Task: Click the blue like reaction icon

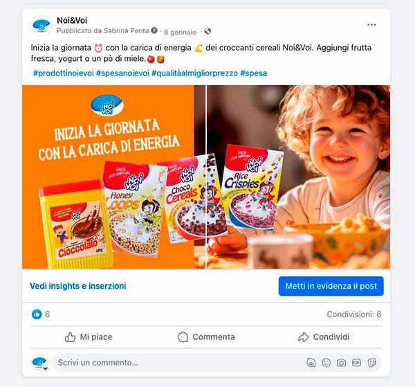Action: tap(37, 314)
